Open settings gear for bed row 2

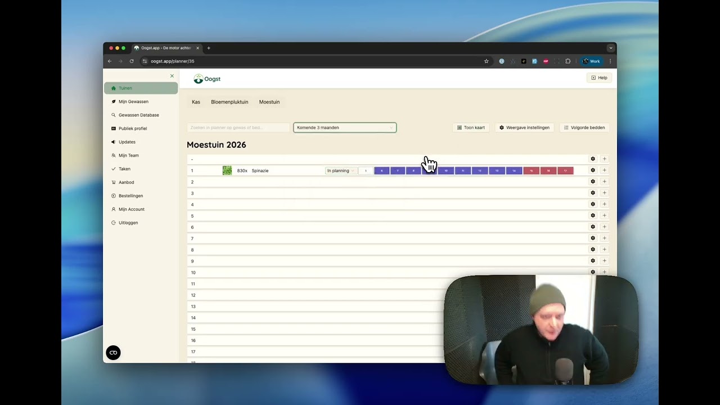click(593, 182)
